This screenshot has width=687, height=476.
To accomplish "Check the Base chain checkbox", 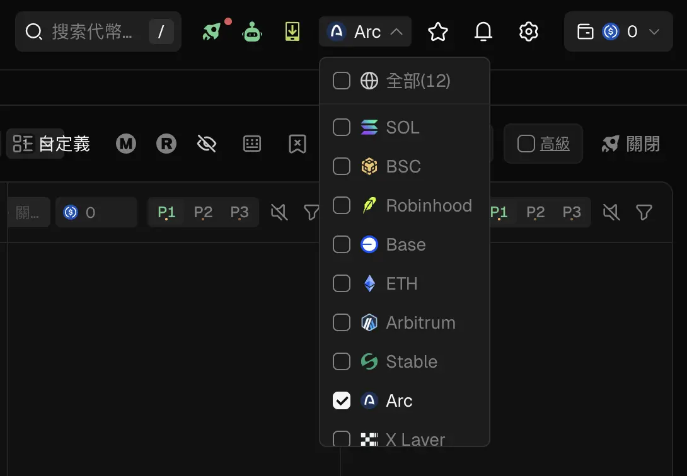I will (342, 244).
